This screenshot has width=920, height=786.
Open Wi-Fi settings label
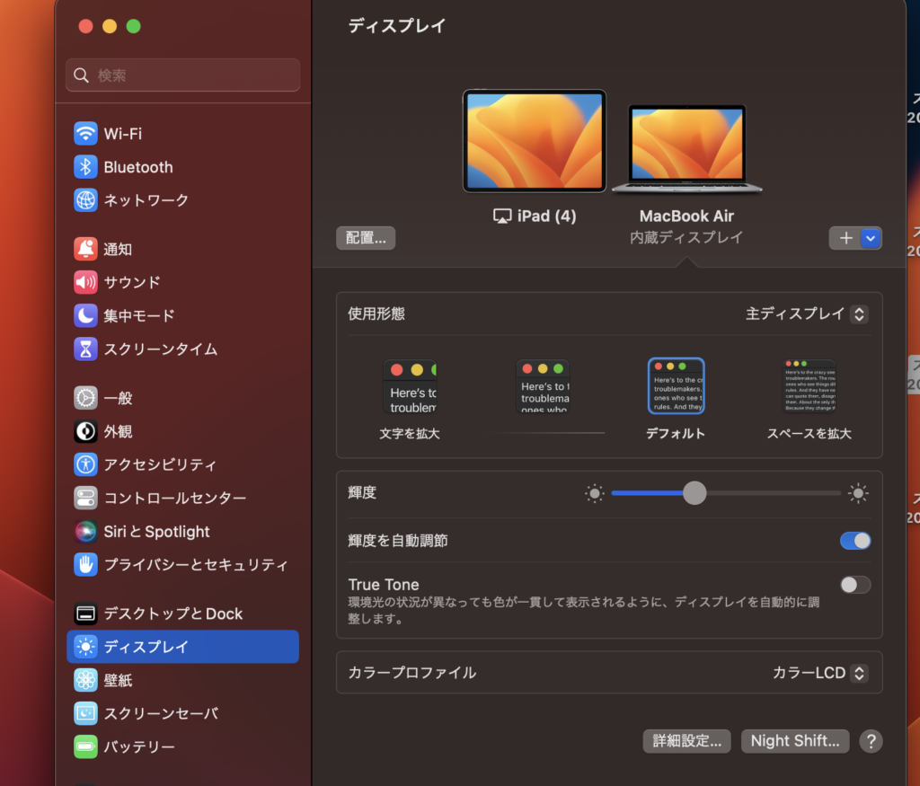click(x=123, y=134)
